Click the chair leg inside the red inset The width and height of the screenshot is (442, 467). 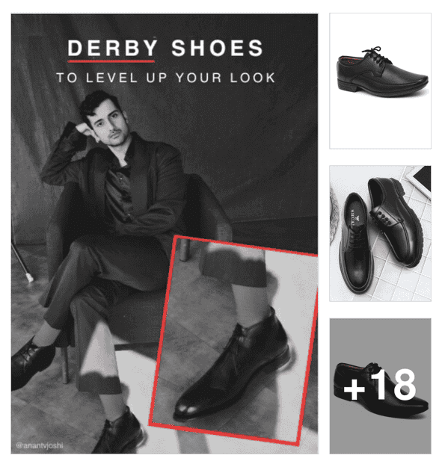coord(185,250)
